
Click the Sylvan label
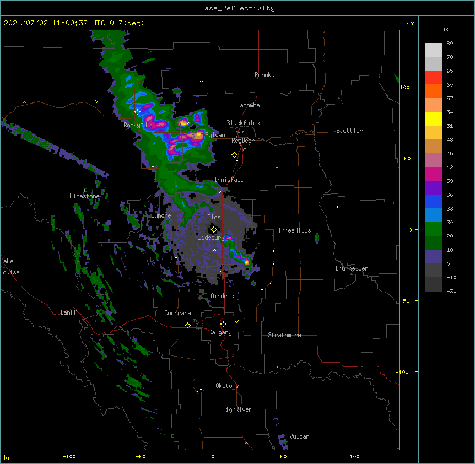(x=215, y=135)
